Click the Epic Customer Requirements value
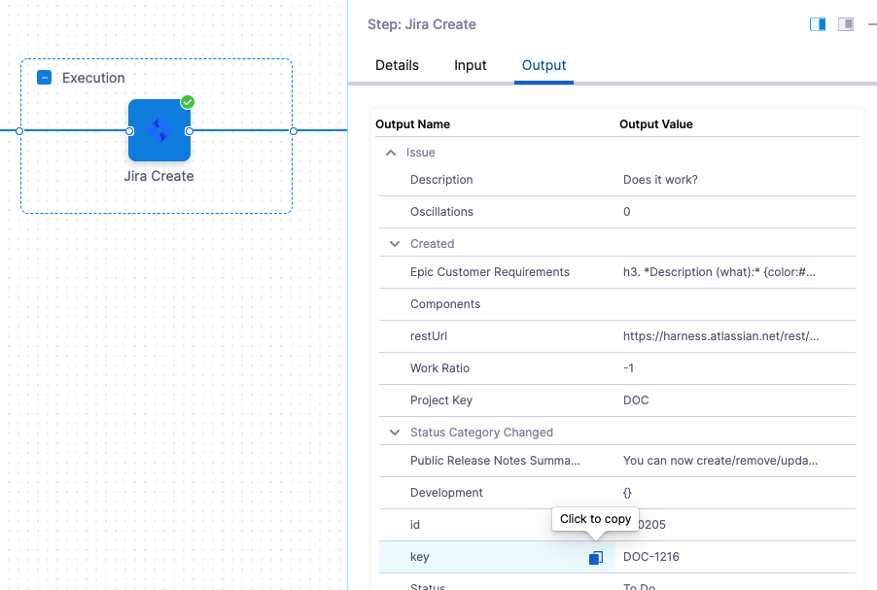877x590 pixels. tap(719, 272)
